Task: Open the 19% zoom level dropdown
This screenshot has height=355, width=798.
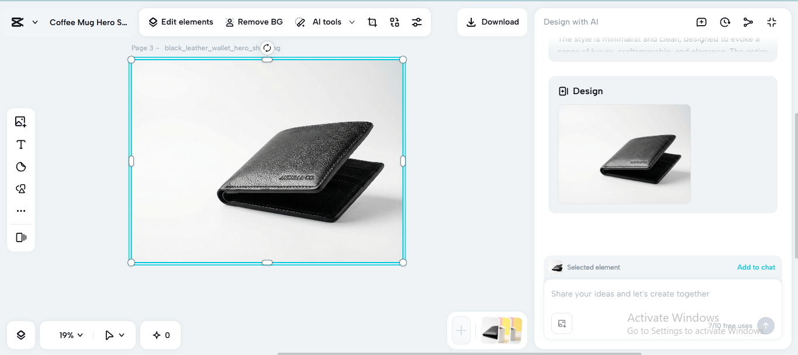Action: (x=71, y=335)
